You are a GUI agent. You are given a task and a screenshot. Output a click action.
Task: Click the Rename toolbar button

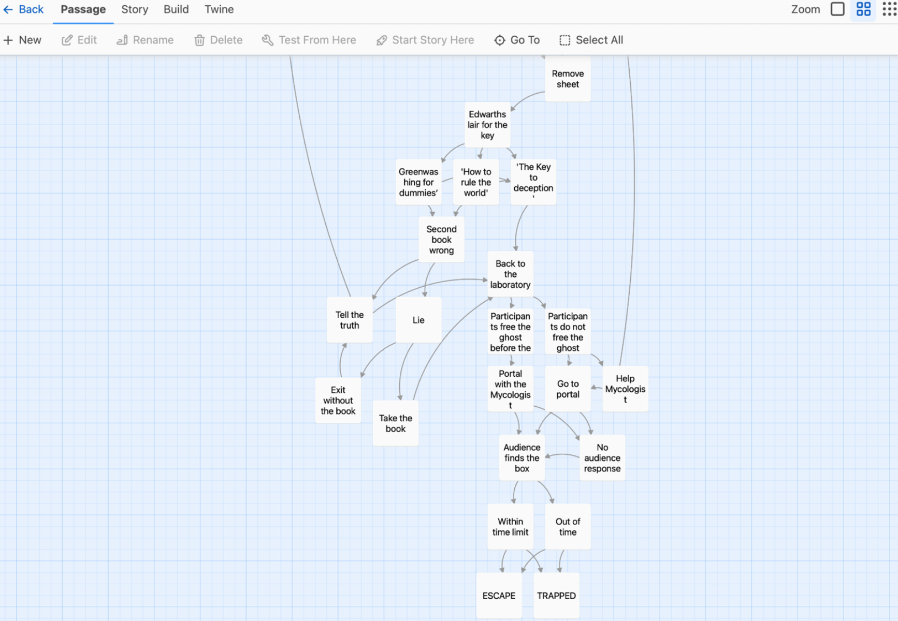click(x=145, y=40)
